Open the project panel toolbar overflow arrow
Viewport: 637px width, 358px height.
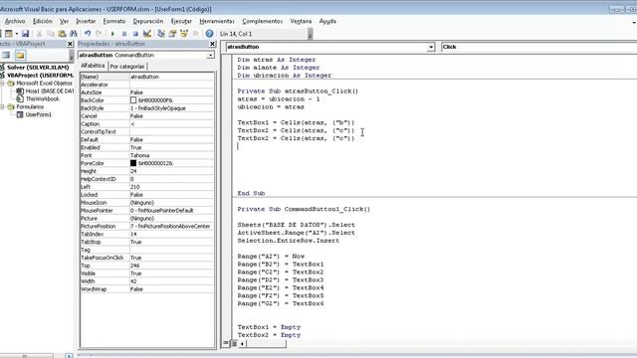click(x=72, y=56)
